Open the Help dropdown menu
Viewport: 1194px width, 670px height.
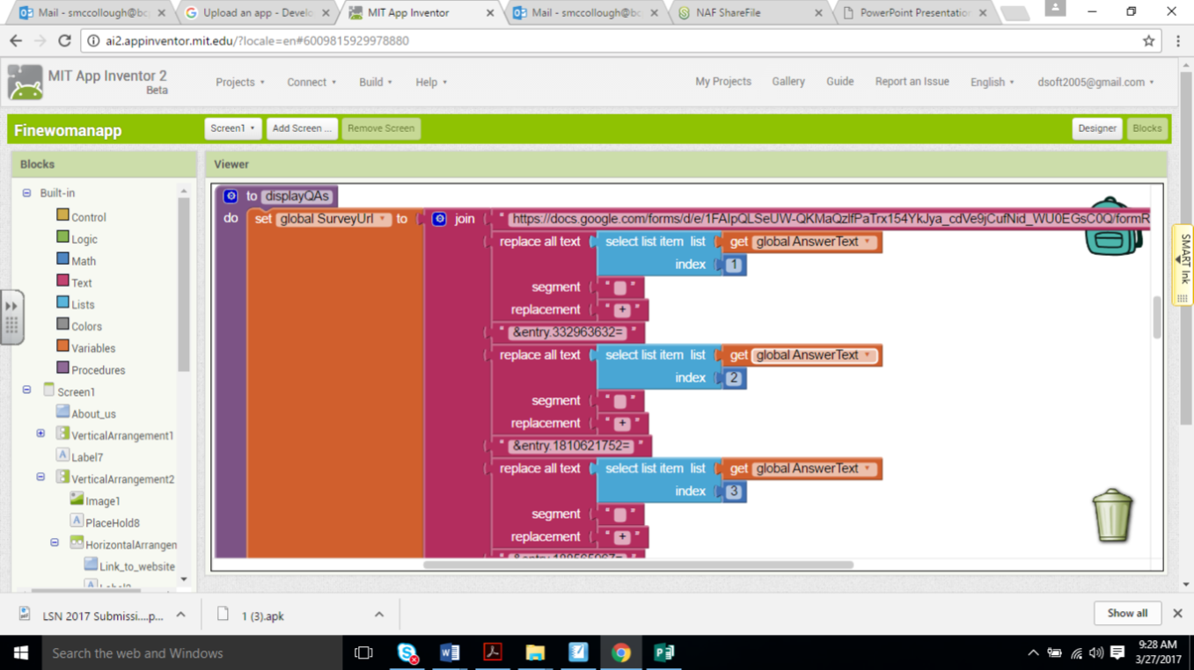point(431,82)
